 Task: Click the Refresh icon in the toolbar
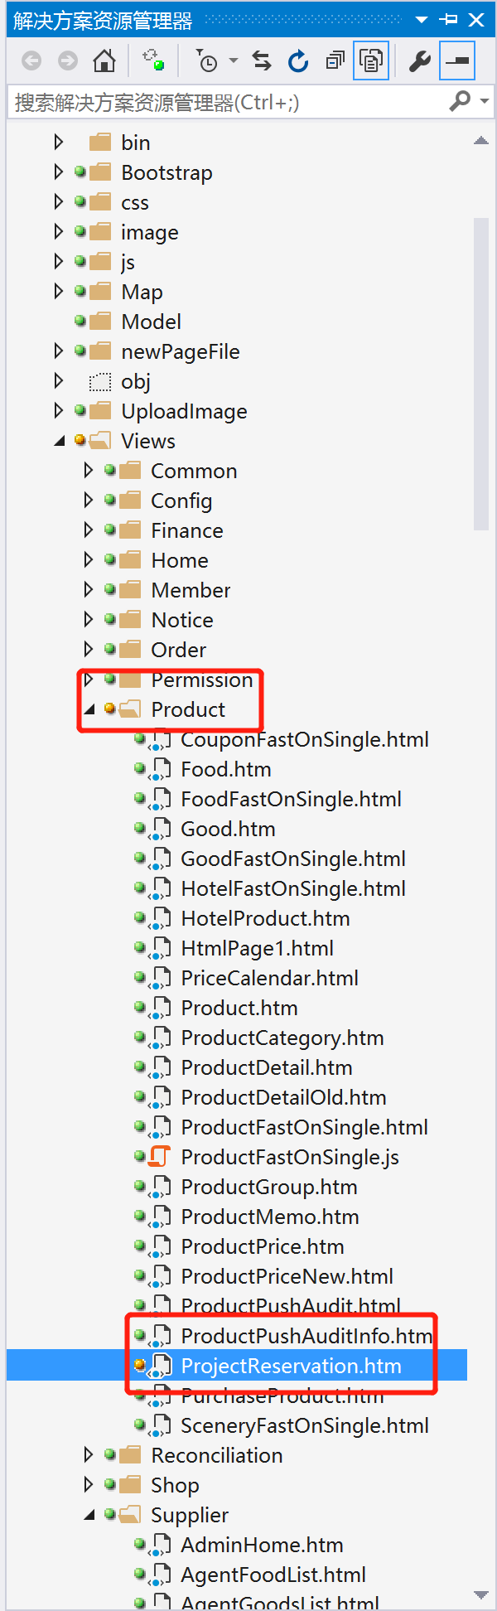coord(298,60)
